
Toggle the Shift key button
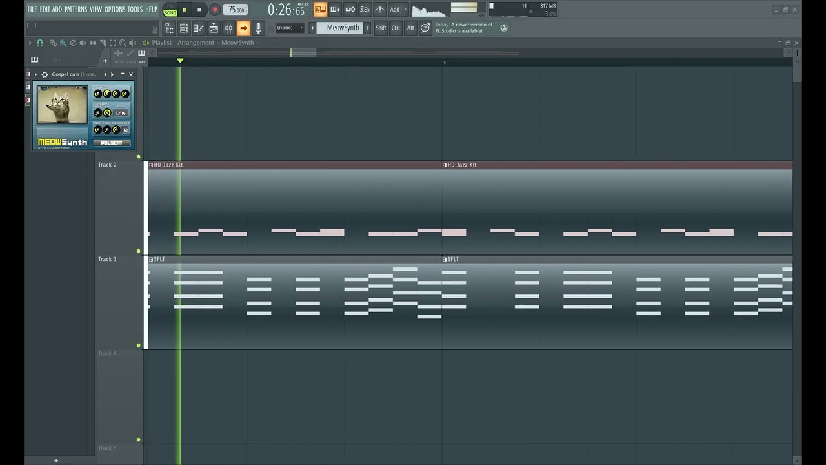(381, 28)
